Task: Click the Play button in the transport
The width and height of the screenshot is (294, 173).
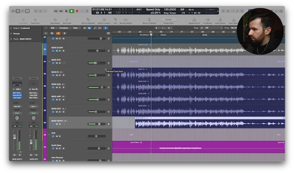Action: point(72,11)
